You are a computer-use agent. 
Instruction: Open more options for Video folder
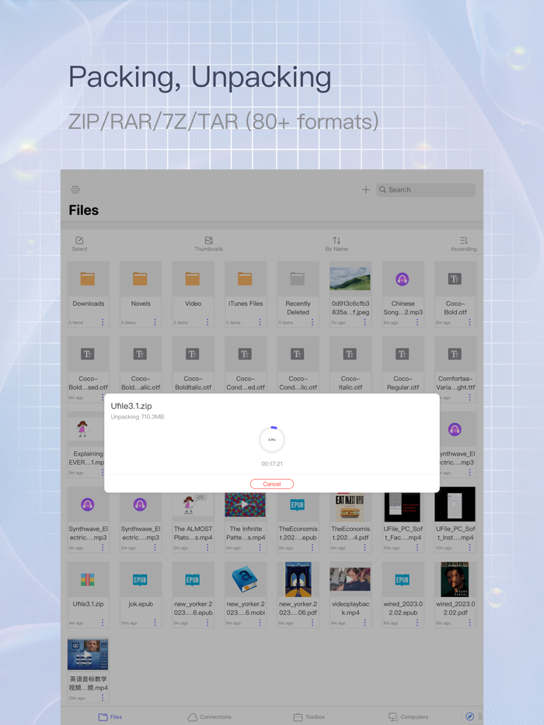click(x=207, y=322)
